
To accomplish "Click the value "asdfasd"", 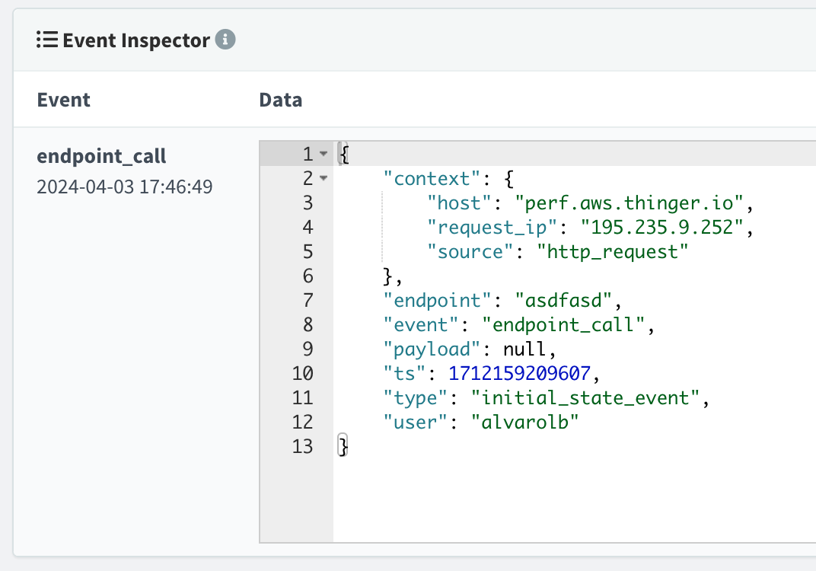I will 563,300.
